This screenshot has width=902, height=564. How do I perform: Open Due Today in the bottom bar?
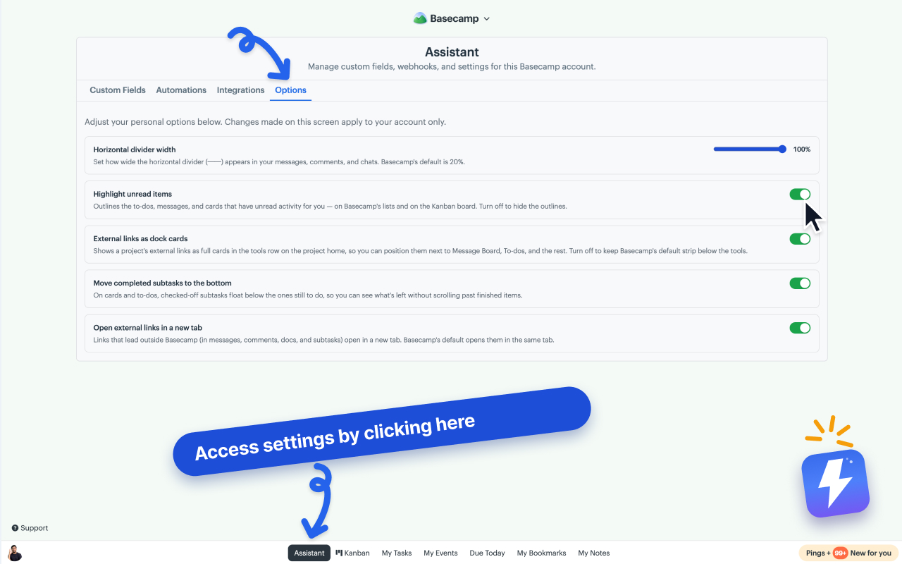coord(487,553)
